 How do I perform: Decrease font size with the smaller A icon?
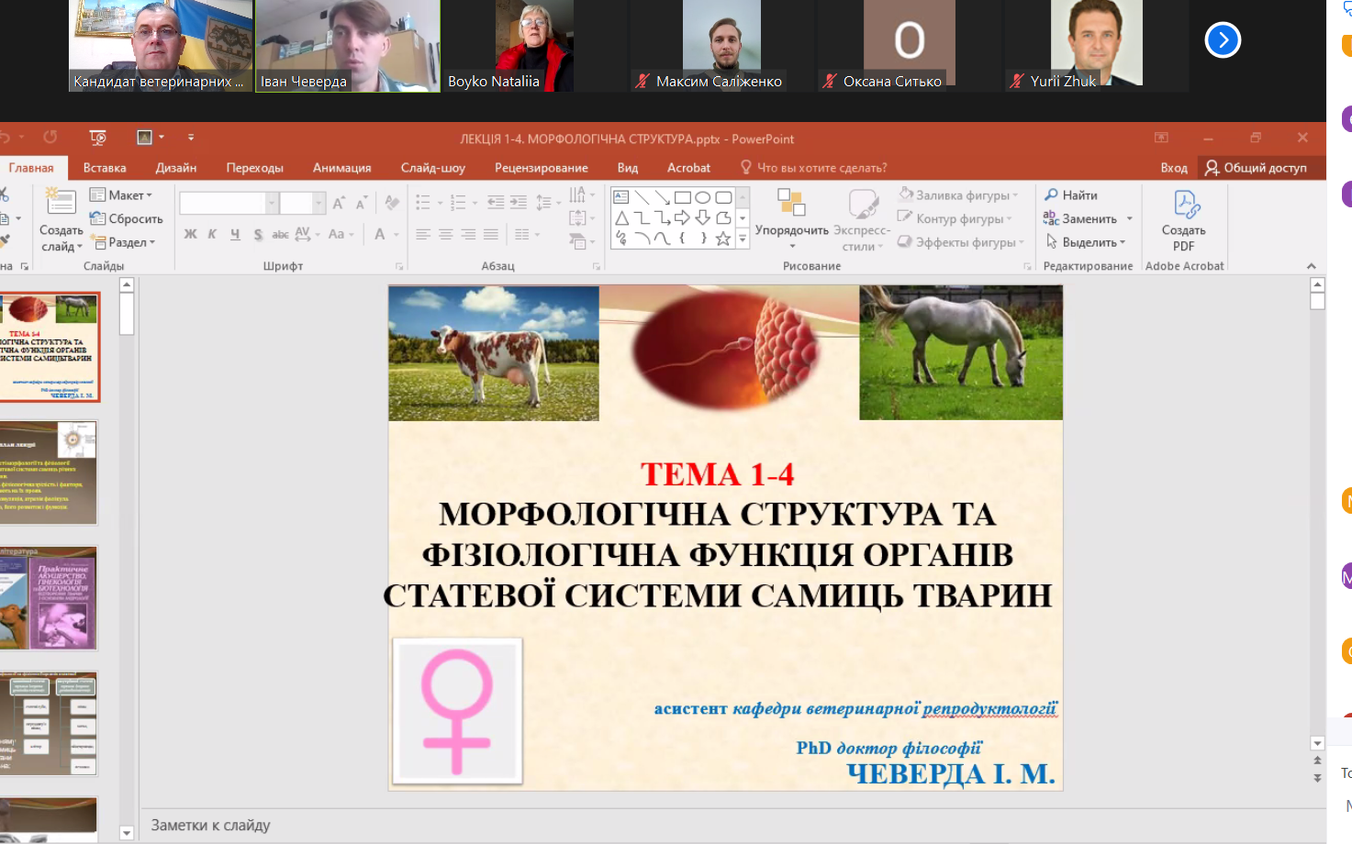[362, 203]
